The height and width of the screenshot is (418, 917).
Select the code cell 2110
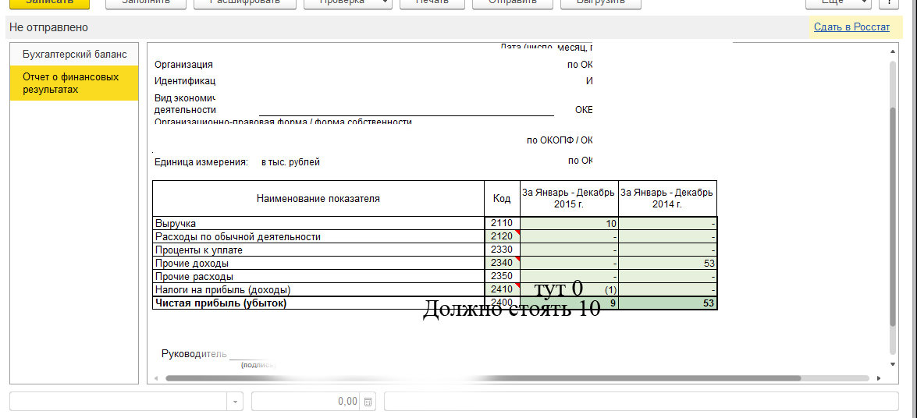pyautogui.click(x=503, y=223)
